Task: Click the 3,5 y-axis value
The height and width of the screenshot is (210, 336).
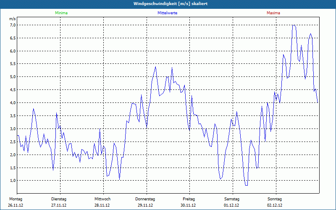Action: point(13,116)
